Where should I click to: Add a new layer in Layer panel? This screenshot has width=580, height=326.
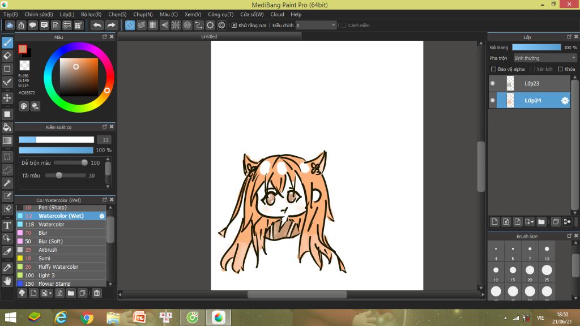pyautogui.click(x=494, y=222)
